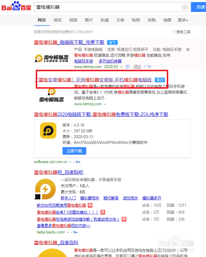Open the 游戏相关 section link

[x=130, y=198]
